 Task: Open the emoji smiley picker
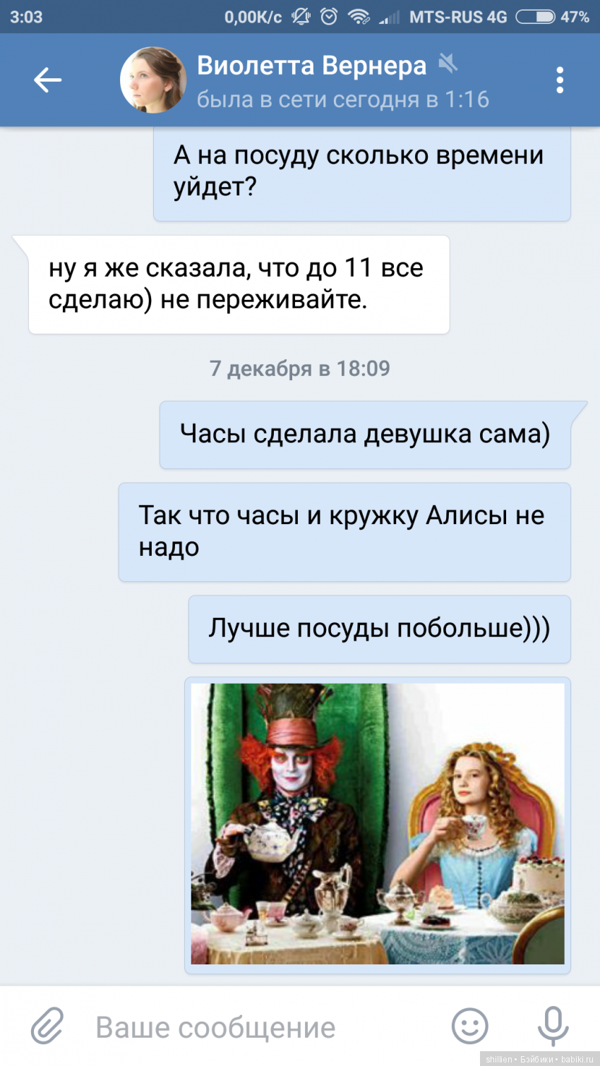pyautogui.click(x=470, y=1026)
